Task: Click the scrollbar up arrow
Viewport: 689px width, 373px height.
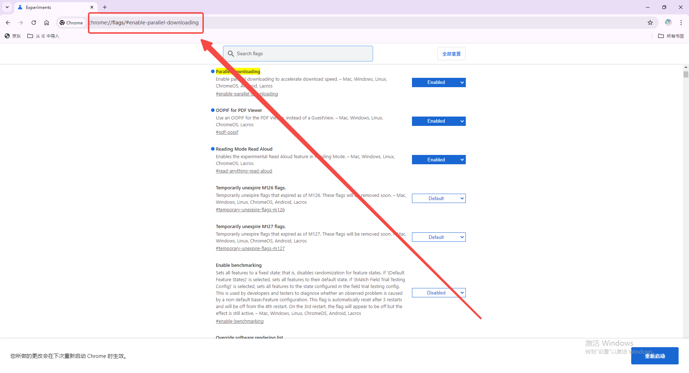Action: click(686, 67)
